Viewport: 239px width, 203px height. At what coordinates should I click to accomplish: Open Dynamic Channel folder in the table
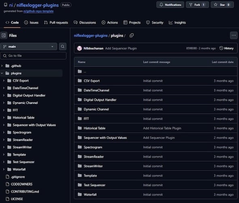tap(96, 109)
